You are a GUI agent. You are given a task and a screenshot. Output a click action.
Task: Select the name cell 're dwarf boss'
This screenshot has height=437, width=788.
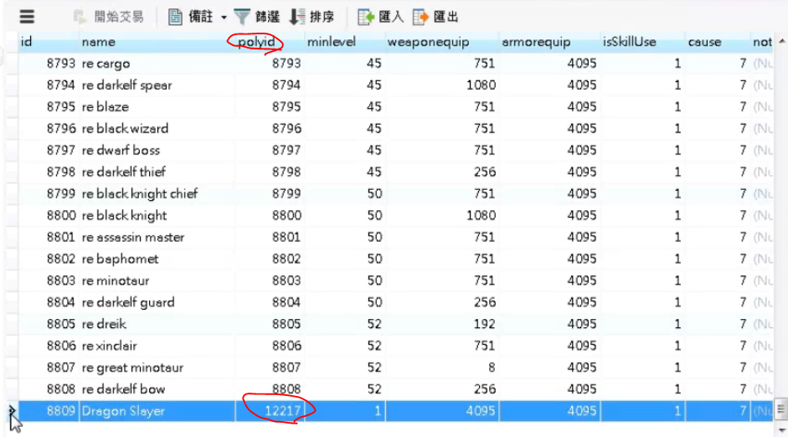click(x=157, y=150)
